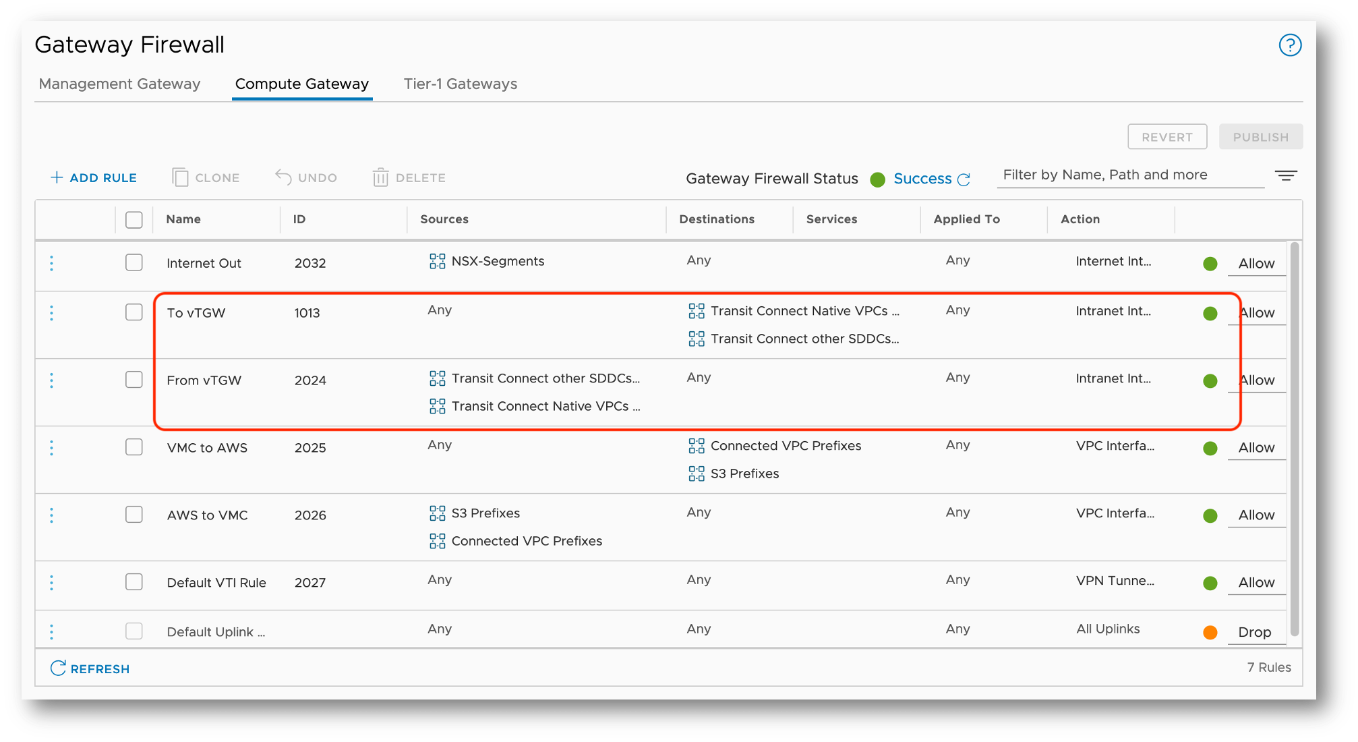The width and height of the screenshot is (1358, 742).
Task: Open the Allow dropdown for AWS to VMC
Action: pyautogui.click(x=1256, y=515)
